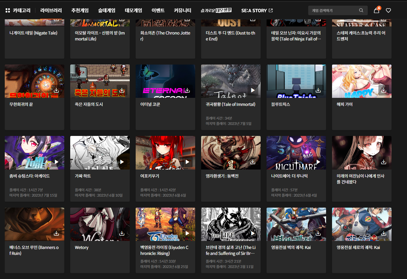Open the SE:A STORY external link

(x=257, y=10)
